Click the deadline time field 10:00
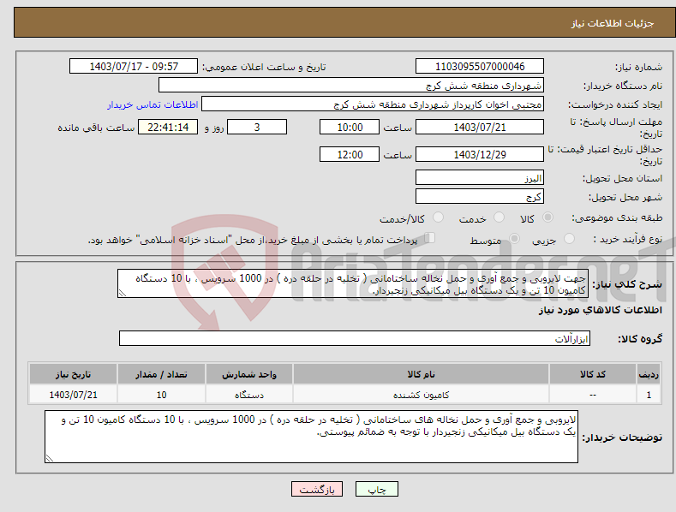Viewport: 676px width, 512px height. (x=350, y=127)
